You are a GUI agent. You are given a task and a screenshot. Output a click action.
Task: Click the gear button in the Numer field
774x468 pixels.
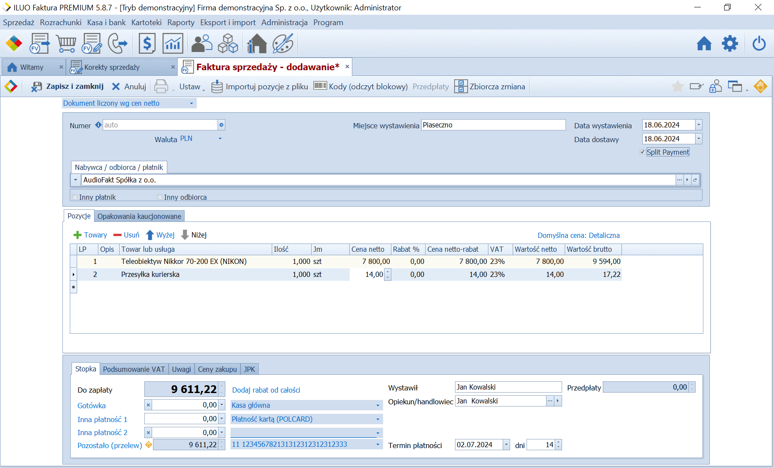pos(221,125)
